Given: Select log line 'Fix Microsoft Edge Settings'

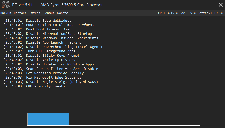Looking at the screenshot, I should tap(43, 78).
